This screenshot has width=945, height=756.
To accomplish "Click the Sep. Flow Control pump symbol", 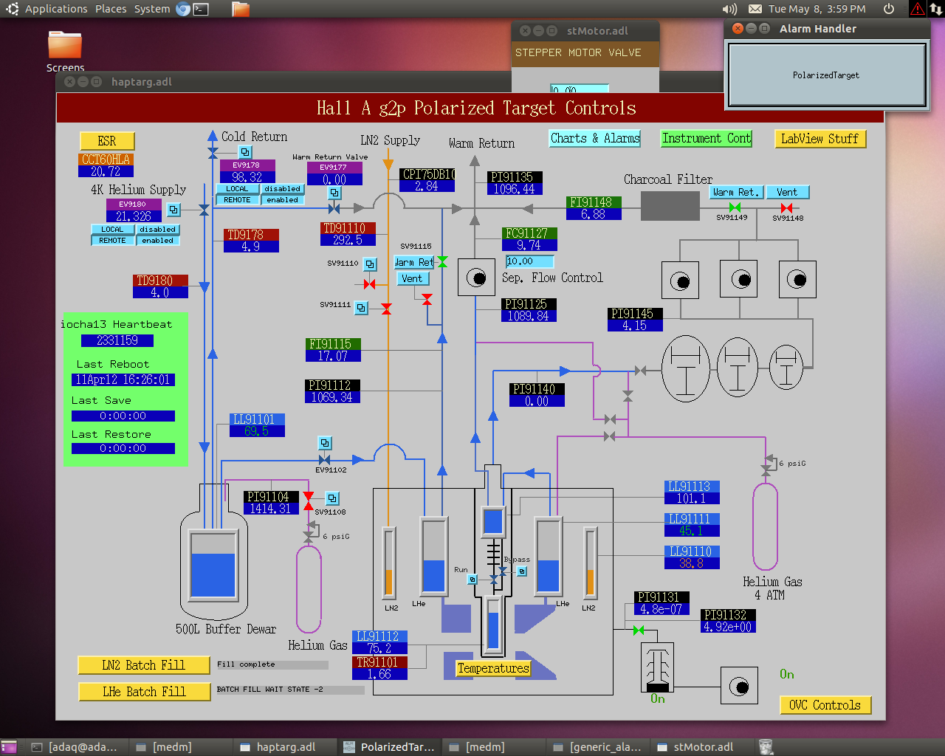I will pos(476,278).
